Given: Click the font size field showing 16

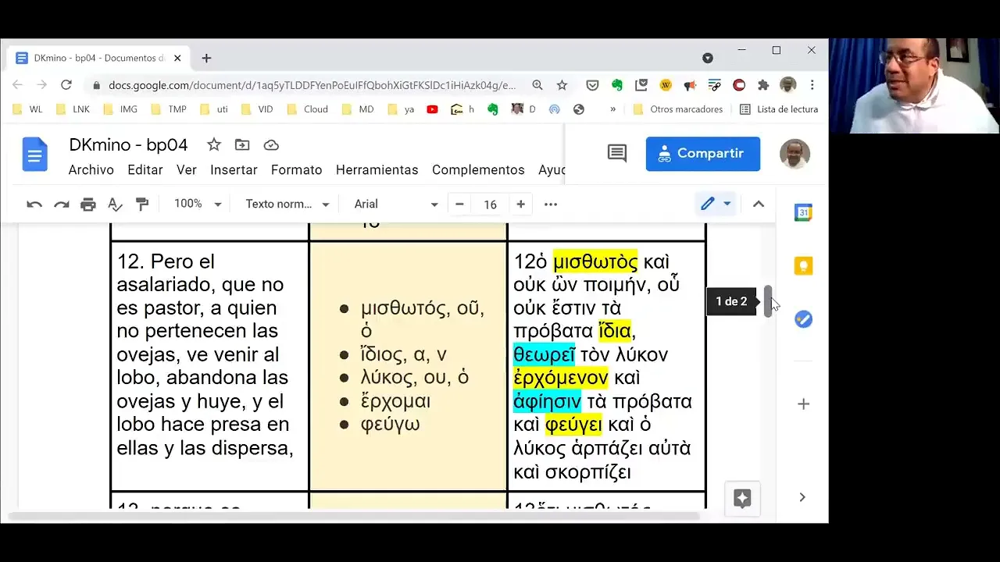Looking at the screenshot, I should pyautogui.click(x=490, y=204).
